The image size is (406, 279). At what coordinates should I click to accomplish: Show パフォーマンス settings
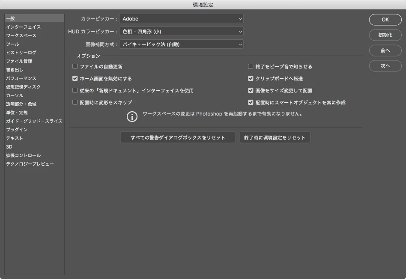pyautogui.click(x=34, y=78)
